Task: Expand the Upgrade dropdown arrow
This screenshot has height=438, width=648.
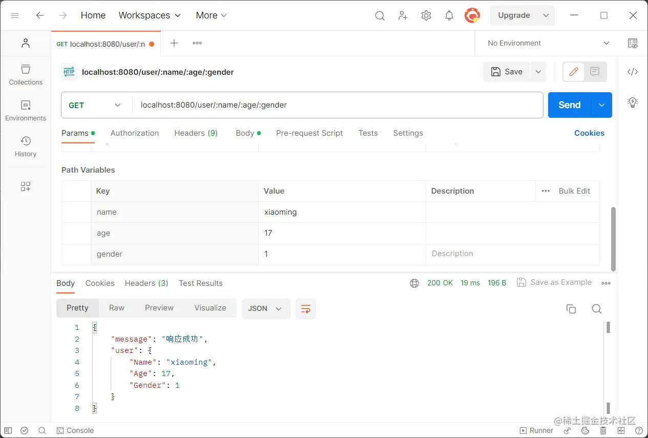Action: pyautogui.click(x=547, y=15)
